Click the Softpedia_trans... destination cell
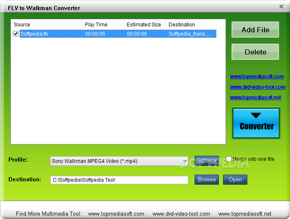The height and width of the screenshot is (219, 290). 189,34
